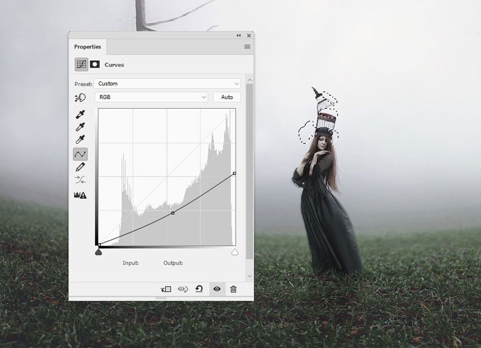Image resolution: width=481 pixels, height=348 pixels.
Task: Click the Output label
Action: tap(173, 262)
